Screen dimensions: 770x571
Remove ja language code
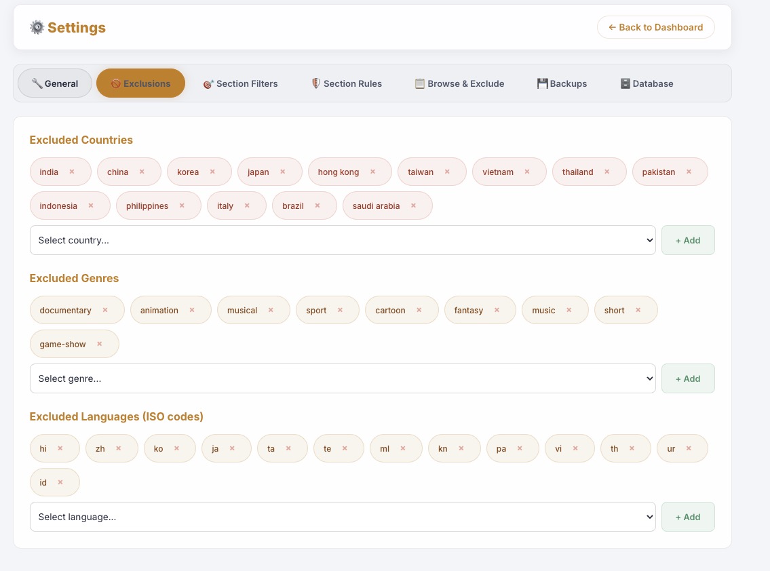(232, 449)
